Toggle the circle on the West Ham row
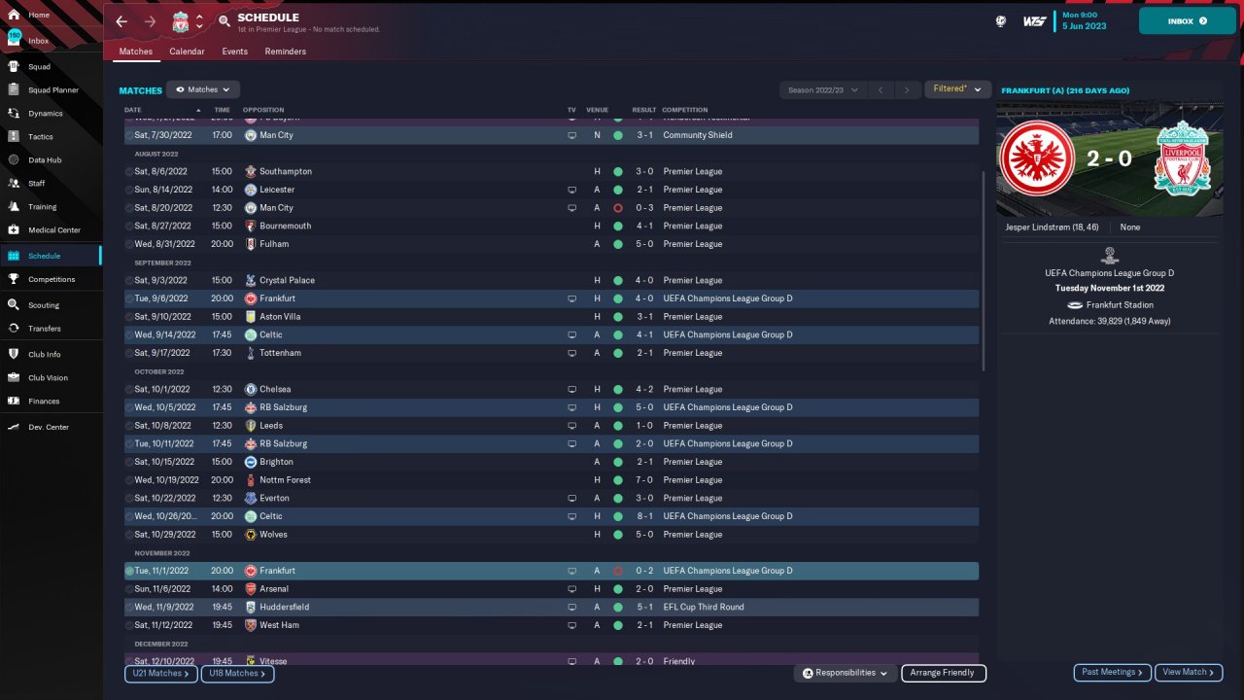 coord(130,625)
